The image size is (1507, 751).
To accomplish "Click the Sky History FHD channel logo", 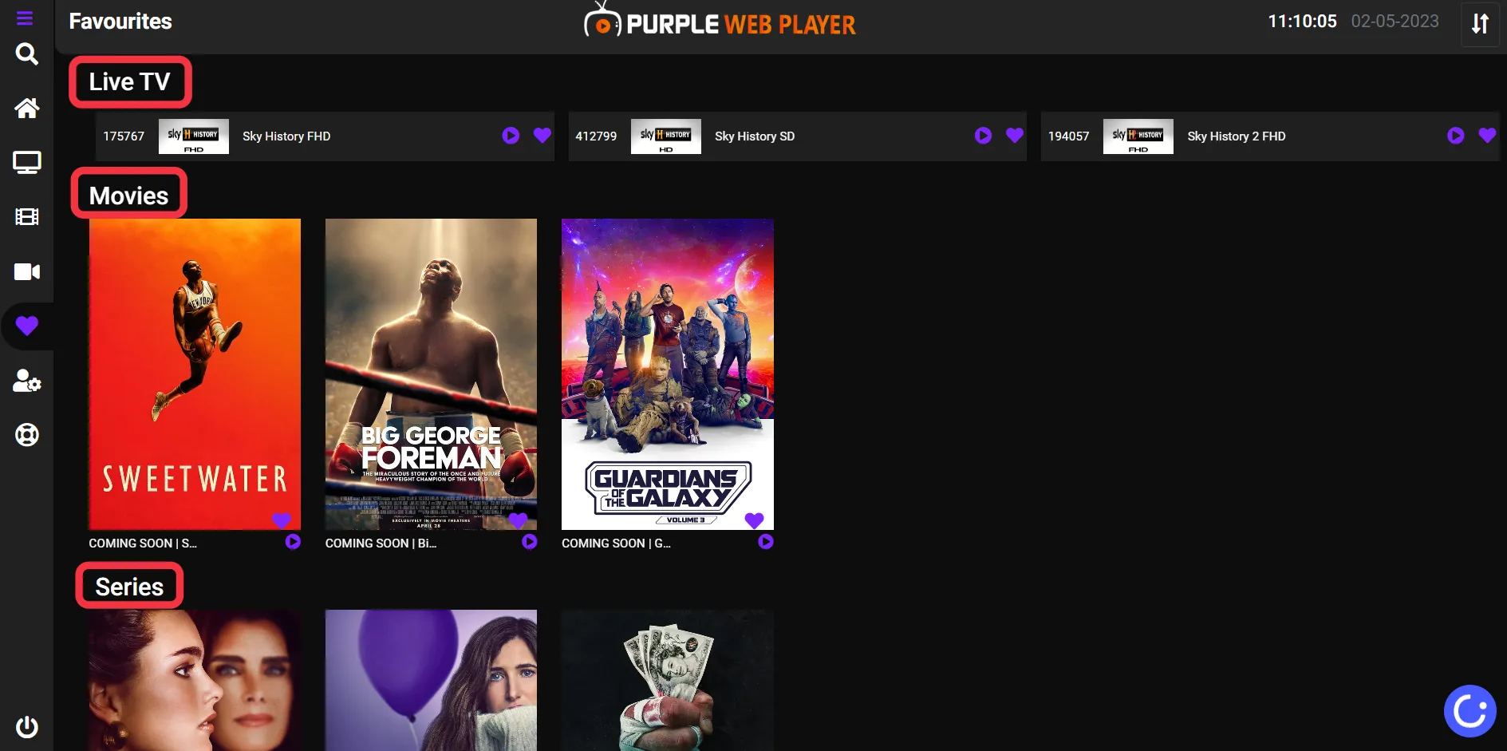I will [194, 136].
